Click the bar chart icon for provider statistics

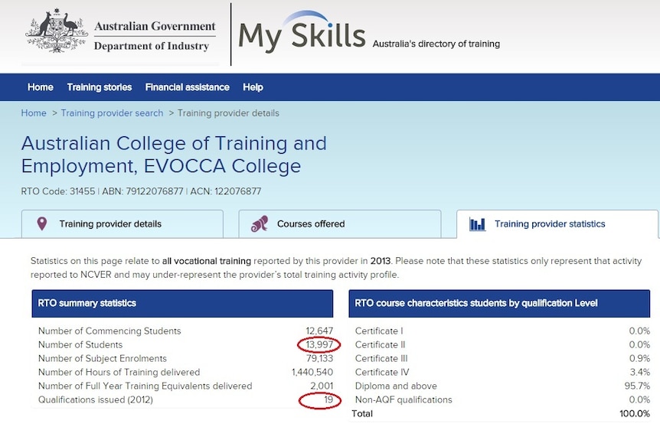click(477, 223)
